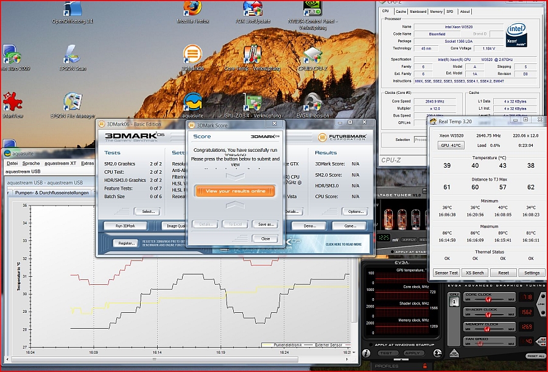This screenshot has width=548, height=372.
Task: Launch the IrfanView desktop icon
Action: (13, 105)
